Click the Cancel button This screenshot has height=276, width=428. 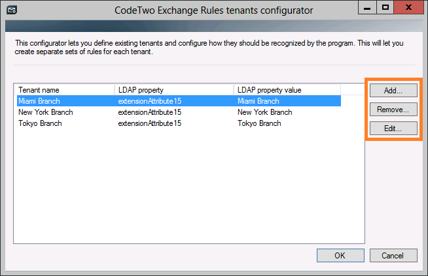393,255
